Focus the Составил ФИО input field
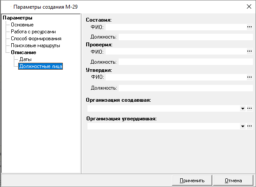Image resolution: width=256 pixels, height=187 pixels. [x=176, y=27]
